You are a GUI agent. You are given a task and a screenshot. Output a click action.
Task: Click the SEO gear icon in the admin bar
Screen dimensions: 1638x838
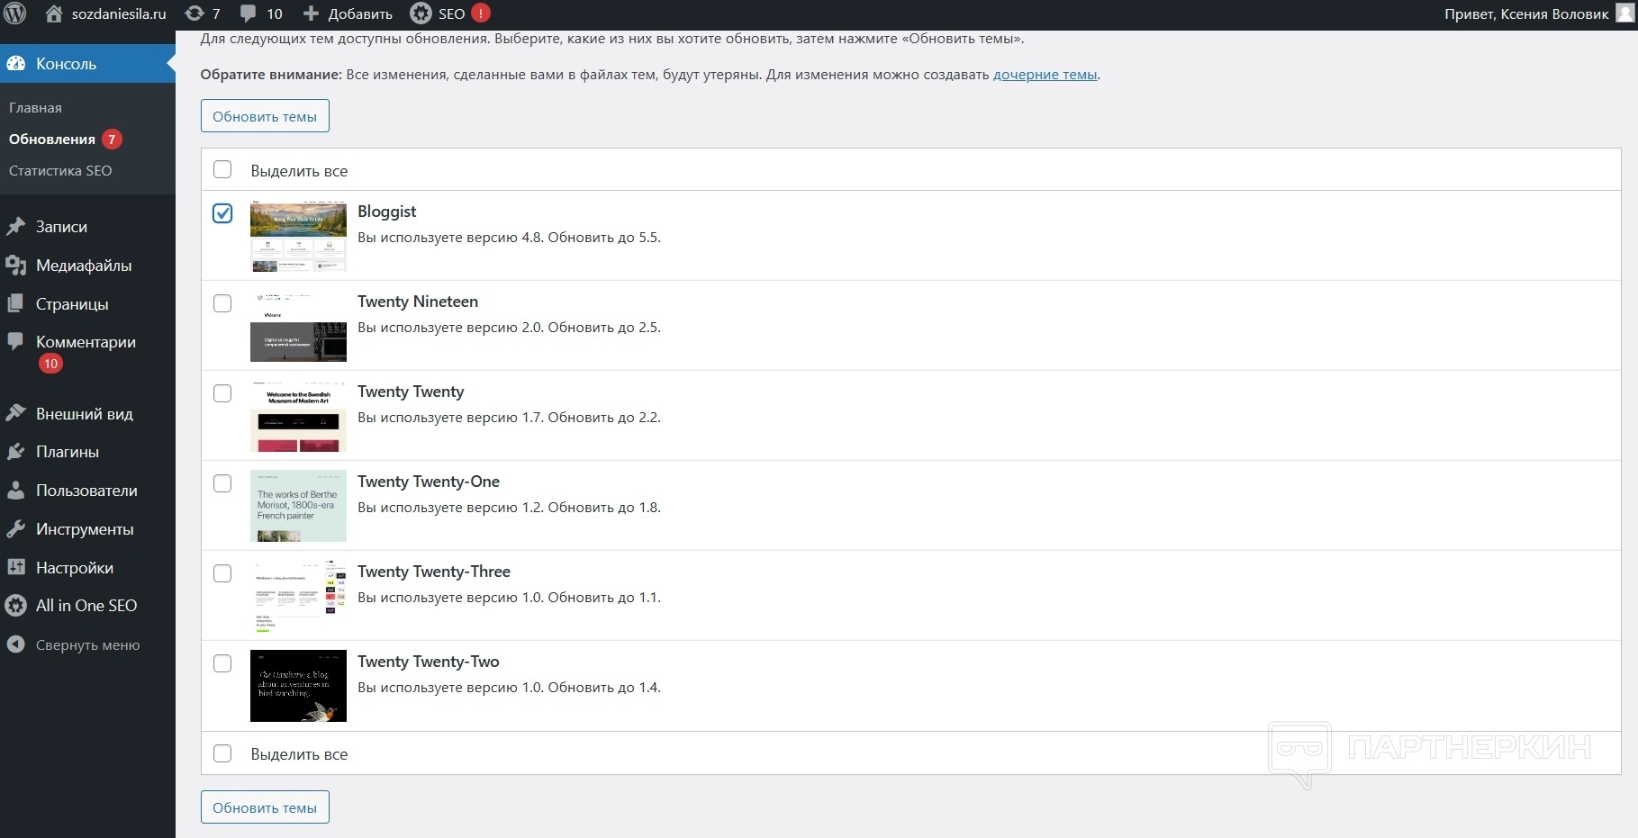tap(421, 14)
